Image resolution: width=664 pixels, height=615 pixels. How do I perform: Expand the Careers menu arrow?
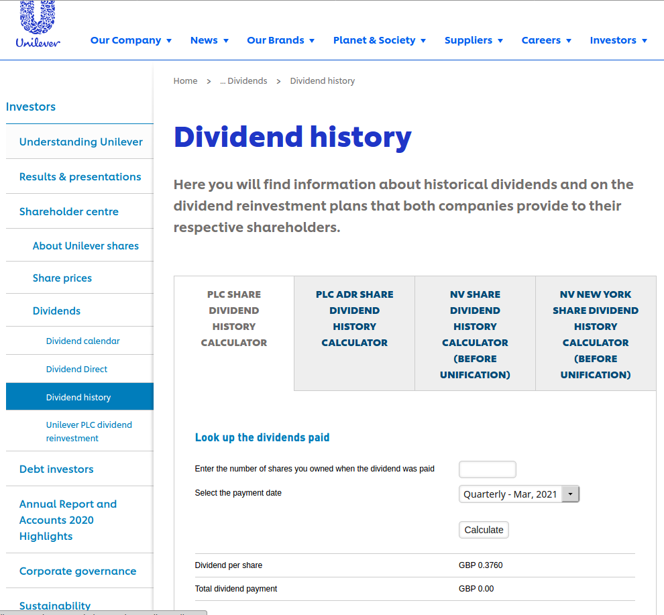click(x=569, y=41)
